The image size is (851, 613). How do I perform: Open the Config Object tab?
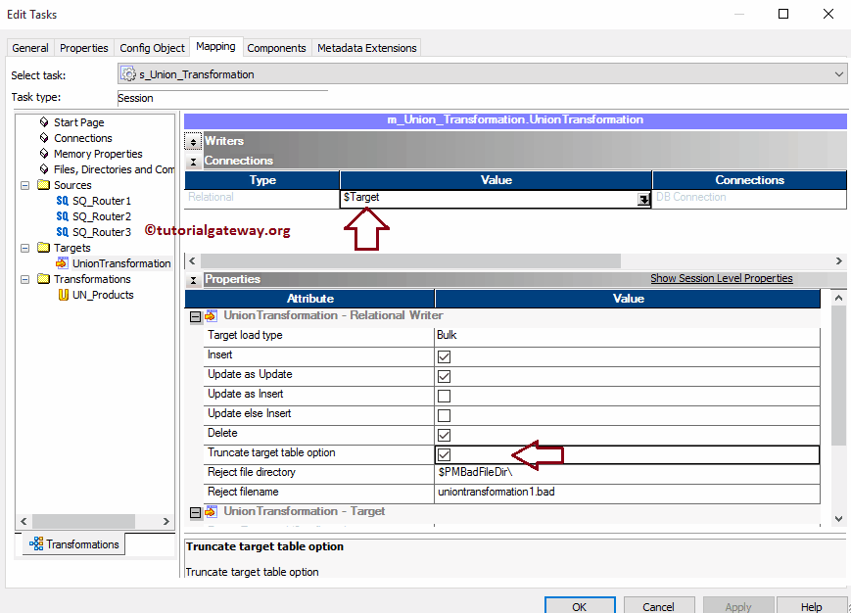[x=152, y=47]
